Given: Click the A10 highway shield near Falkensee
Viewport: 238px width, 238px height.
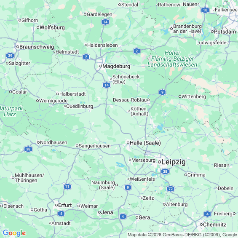Looking at the screenshot, I should click(x=205, y=10).
